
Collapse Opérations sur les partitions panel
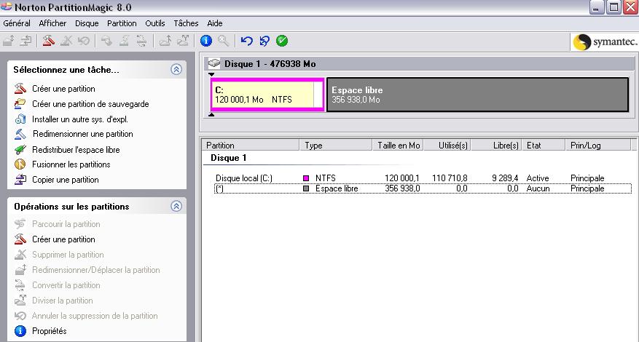(x=176, y=207)
